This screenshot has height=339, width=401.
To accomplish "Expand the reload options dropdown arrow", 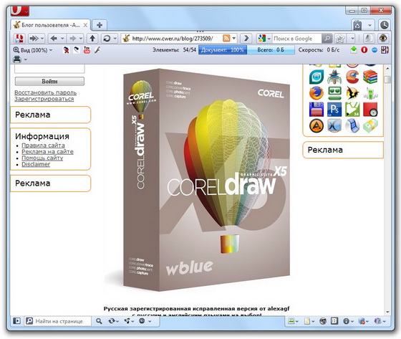I will [x=115, y=39].
